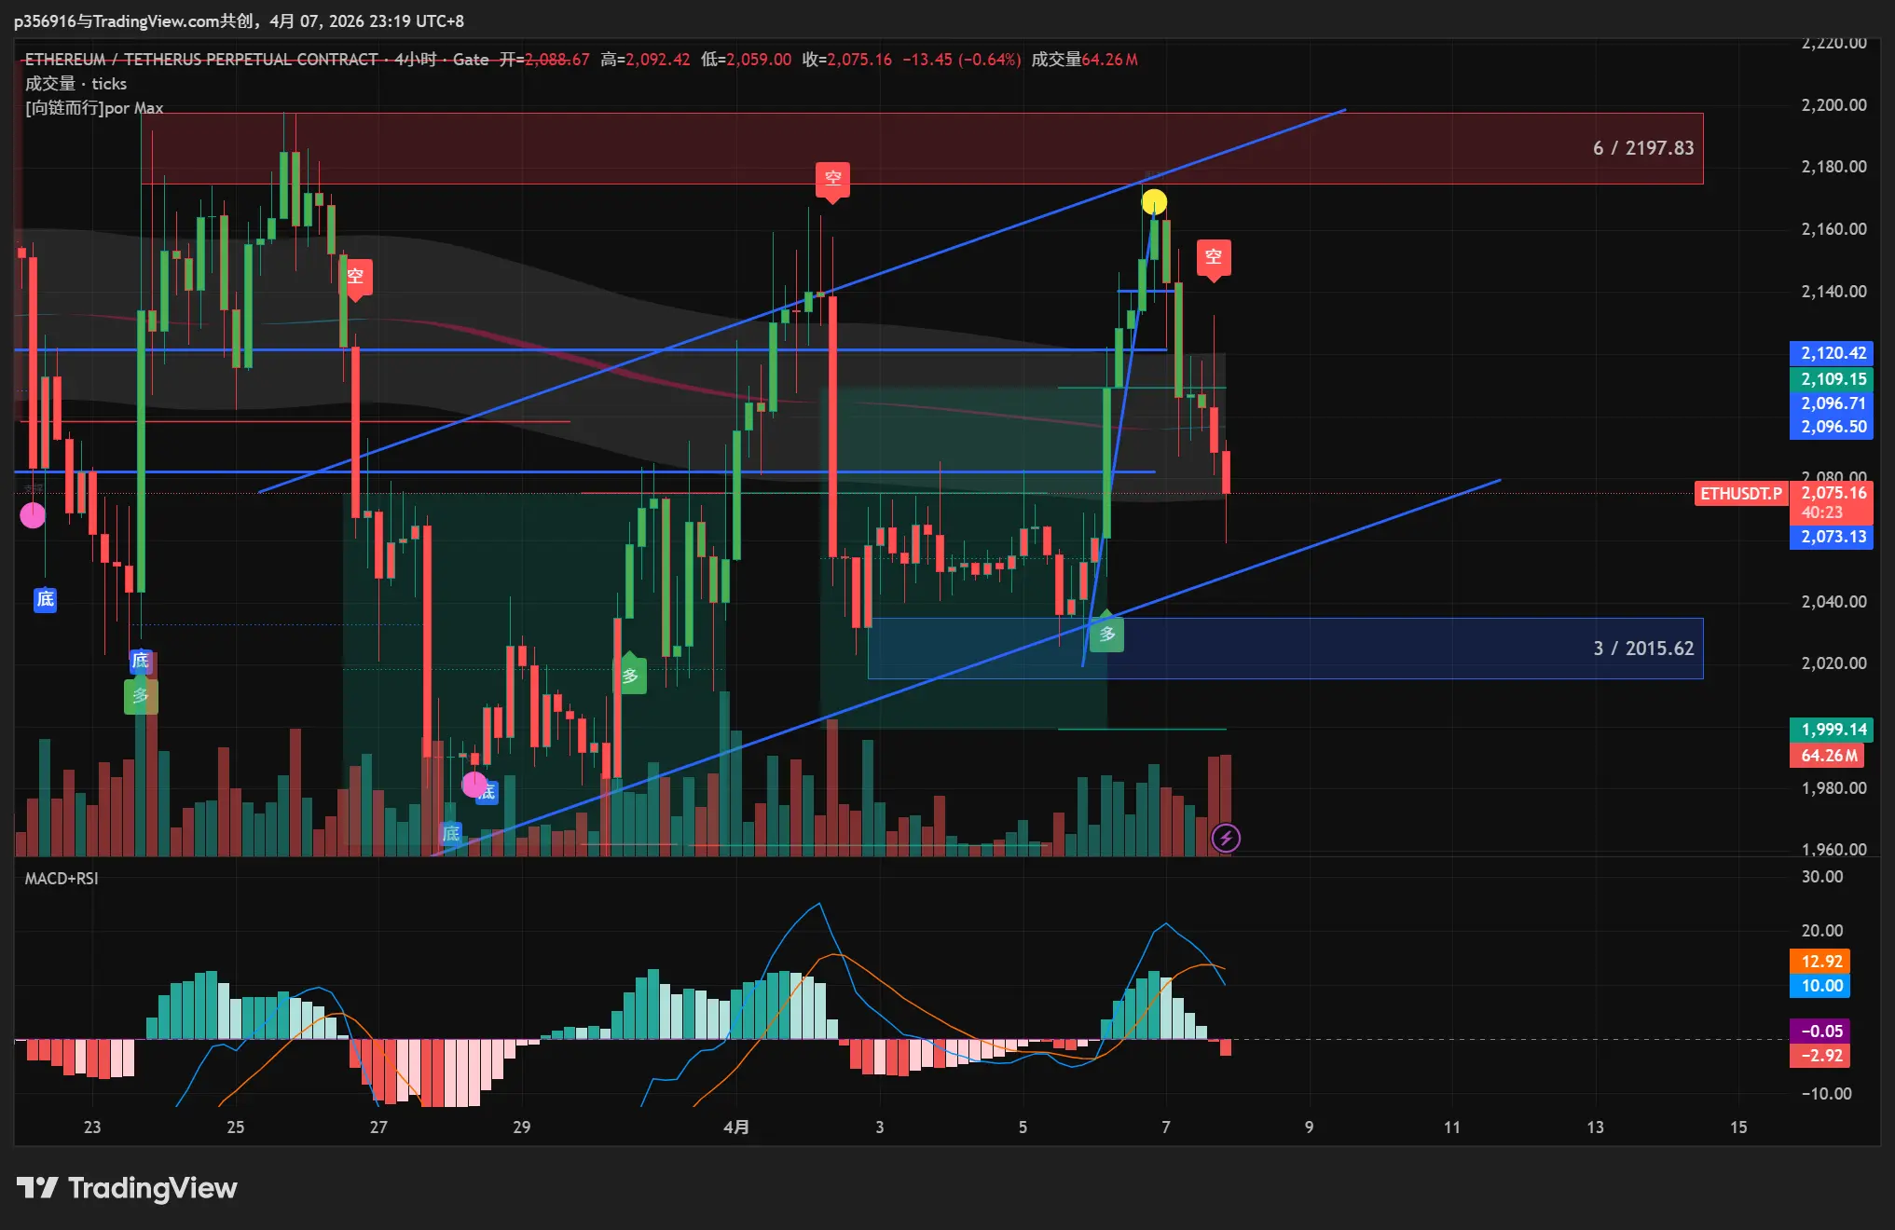1895x1230 pixels.
Task: Click the green 多 marker near March 31
Action: point(630,675)
